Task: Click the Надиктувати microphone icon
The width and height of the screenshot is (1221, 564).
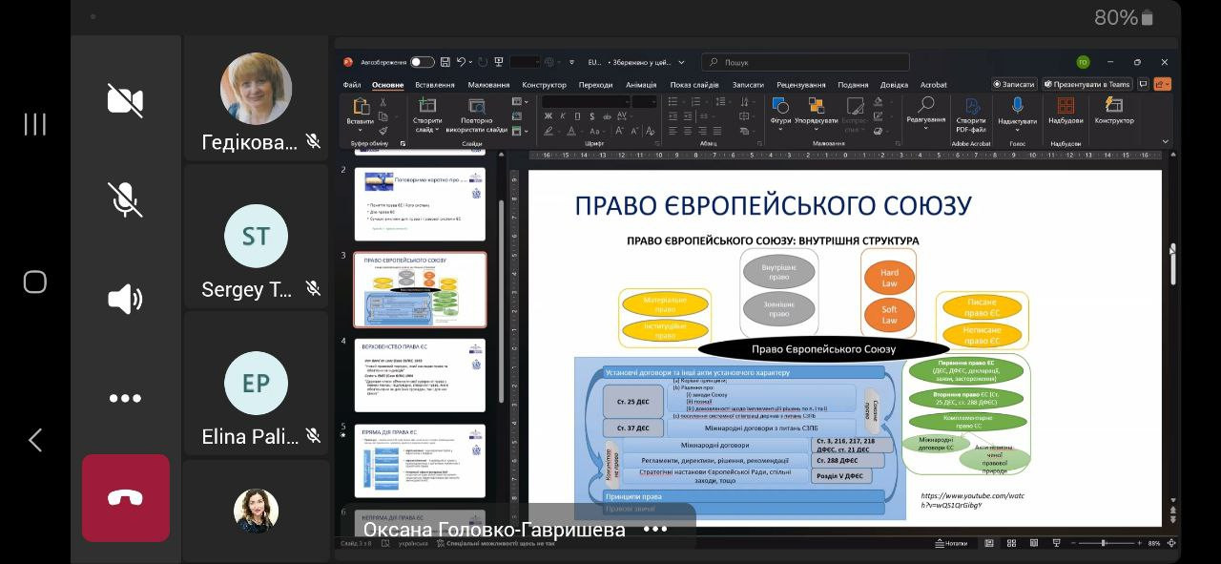Action: pos(1017,106)
